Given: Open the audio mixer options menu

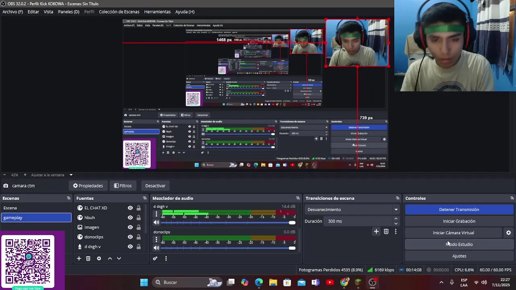Looking at the screenshot, I should pyautogui.click(x=166, y=258).
